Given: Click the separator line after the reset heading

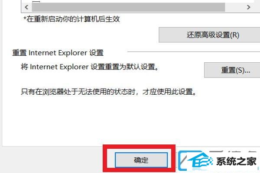Looking at the screenshot, I should (194, 51).
